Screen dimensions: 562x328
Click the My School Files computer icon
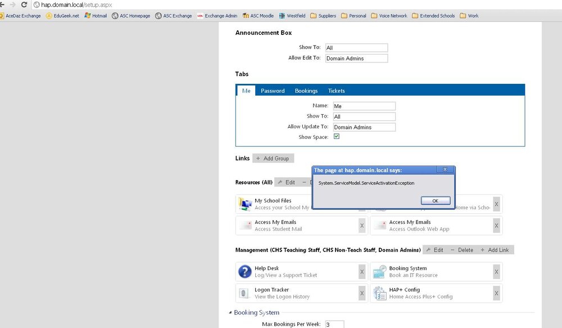tap(245, 204)
